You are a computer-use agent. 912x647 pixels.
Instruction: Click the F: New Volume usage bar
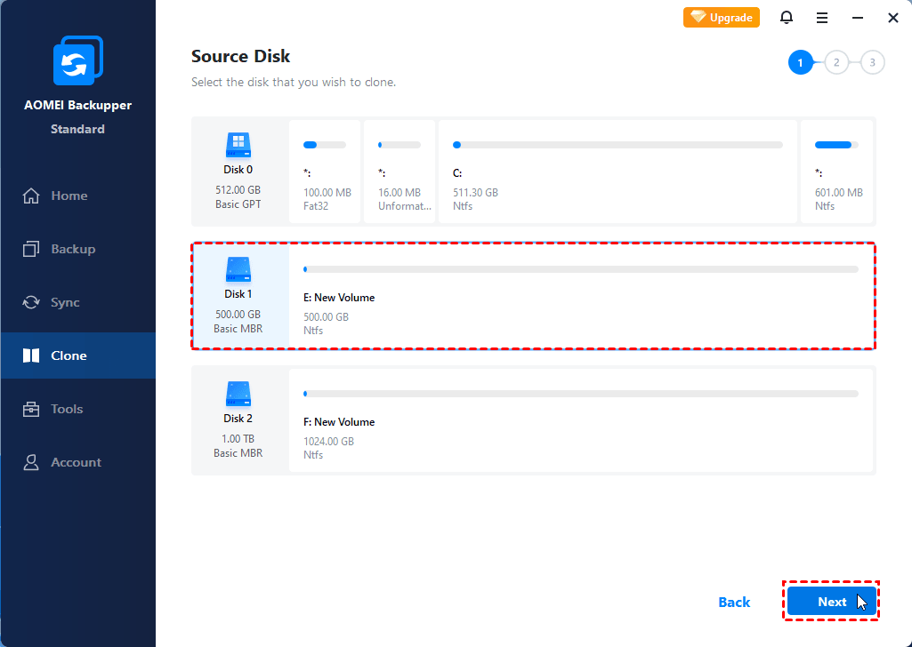[581, 393]
